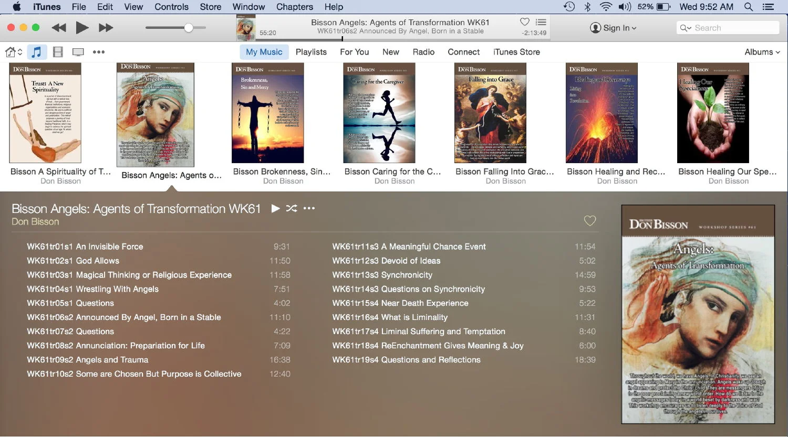Open the iTunes Store tab
The height and width of the screenshot is (437, 788).
click(x=516, y=52)
